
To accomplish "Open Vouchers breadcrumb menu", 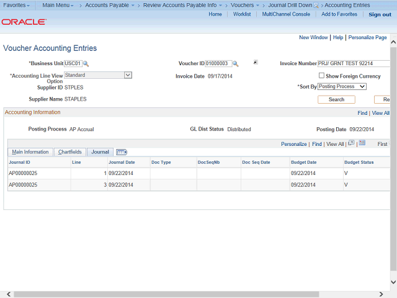I will 244,5.
